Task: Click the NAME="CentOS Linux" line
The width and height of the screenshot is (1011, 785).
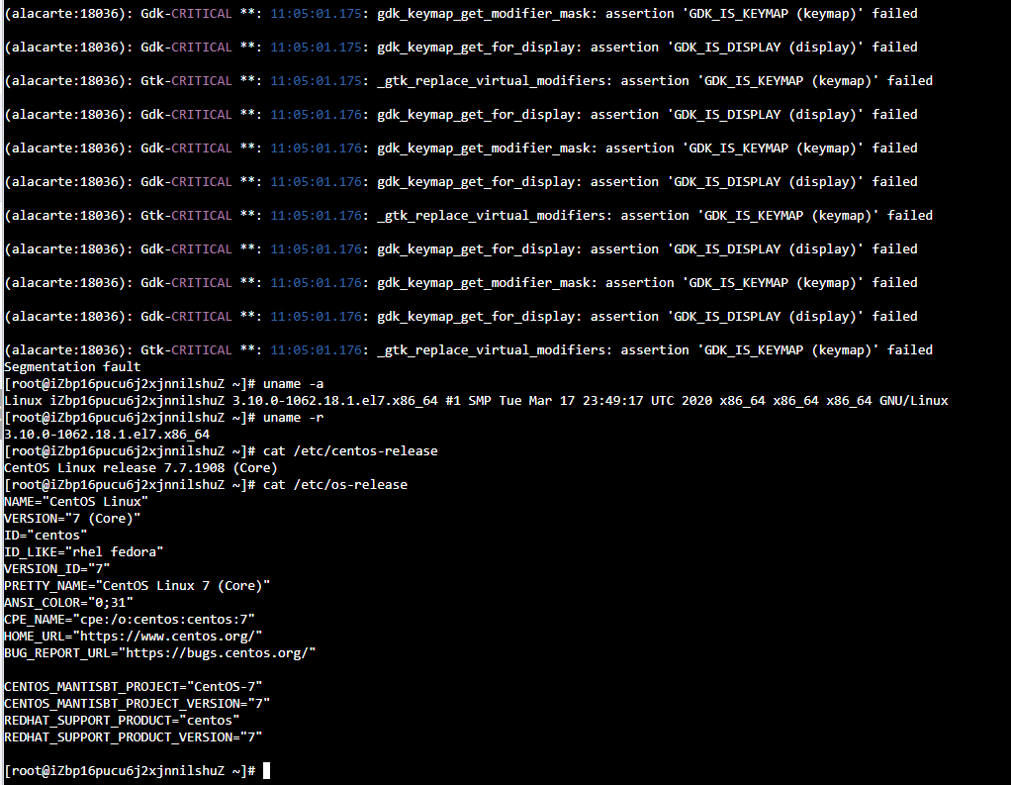Action: (76, 502)
